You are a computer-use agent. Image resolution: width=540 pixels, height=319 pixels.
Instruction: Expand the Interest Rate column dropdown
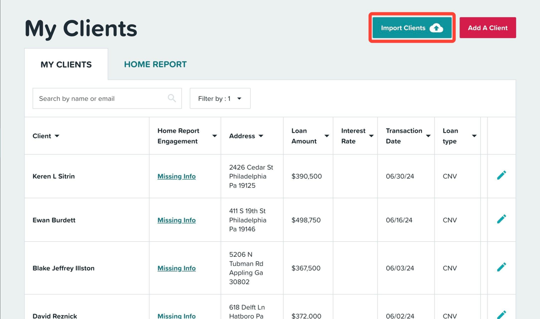coord(370,136)
